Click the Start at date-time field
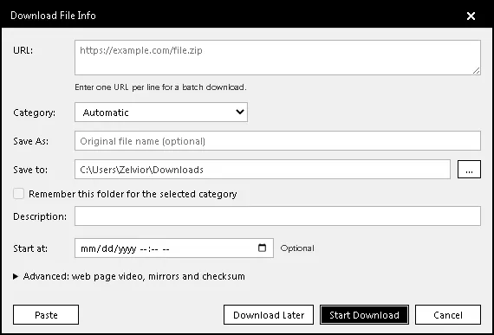The image size is (494, 335). pyautogui.click(x=174, y=248)
